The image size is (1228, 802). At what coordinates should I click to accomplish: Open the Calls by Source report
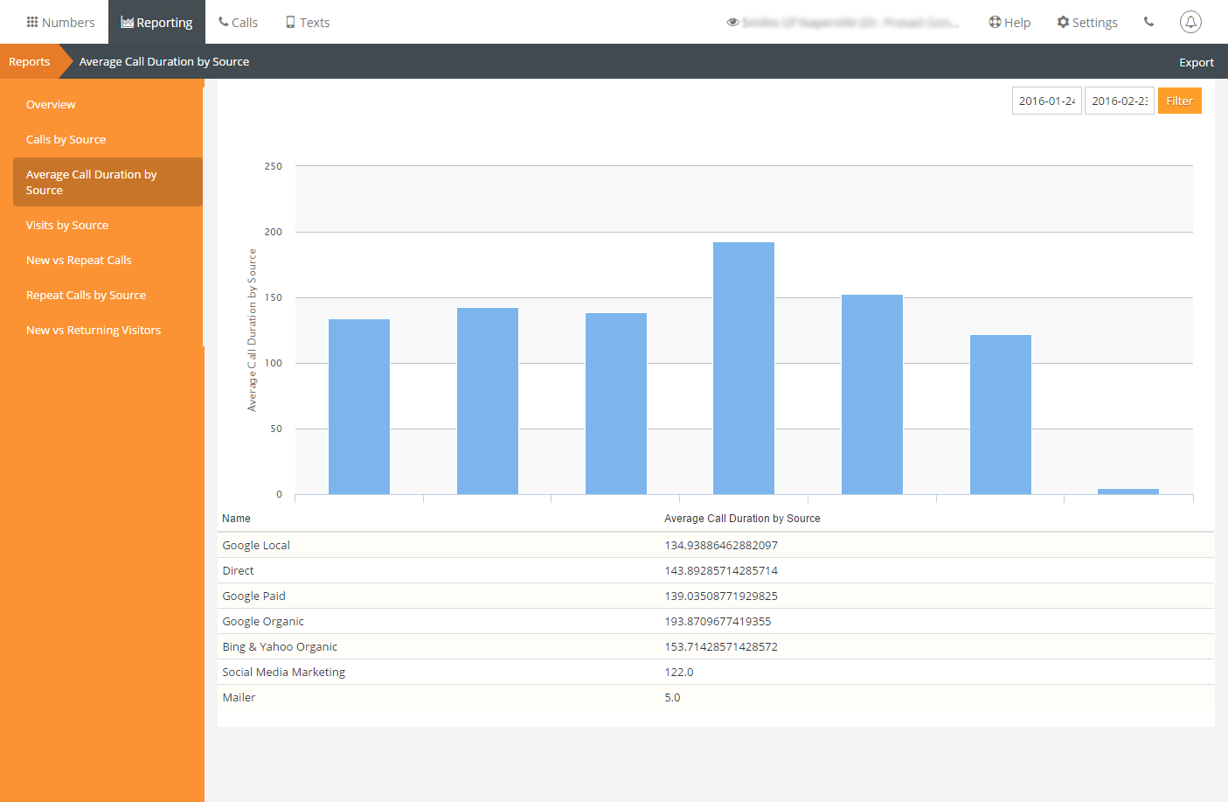[66, 139]
